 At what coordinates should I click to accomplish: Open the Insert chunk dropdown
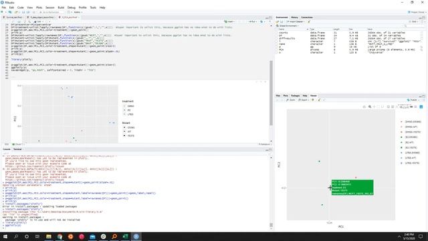tap(229, 21)
